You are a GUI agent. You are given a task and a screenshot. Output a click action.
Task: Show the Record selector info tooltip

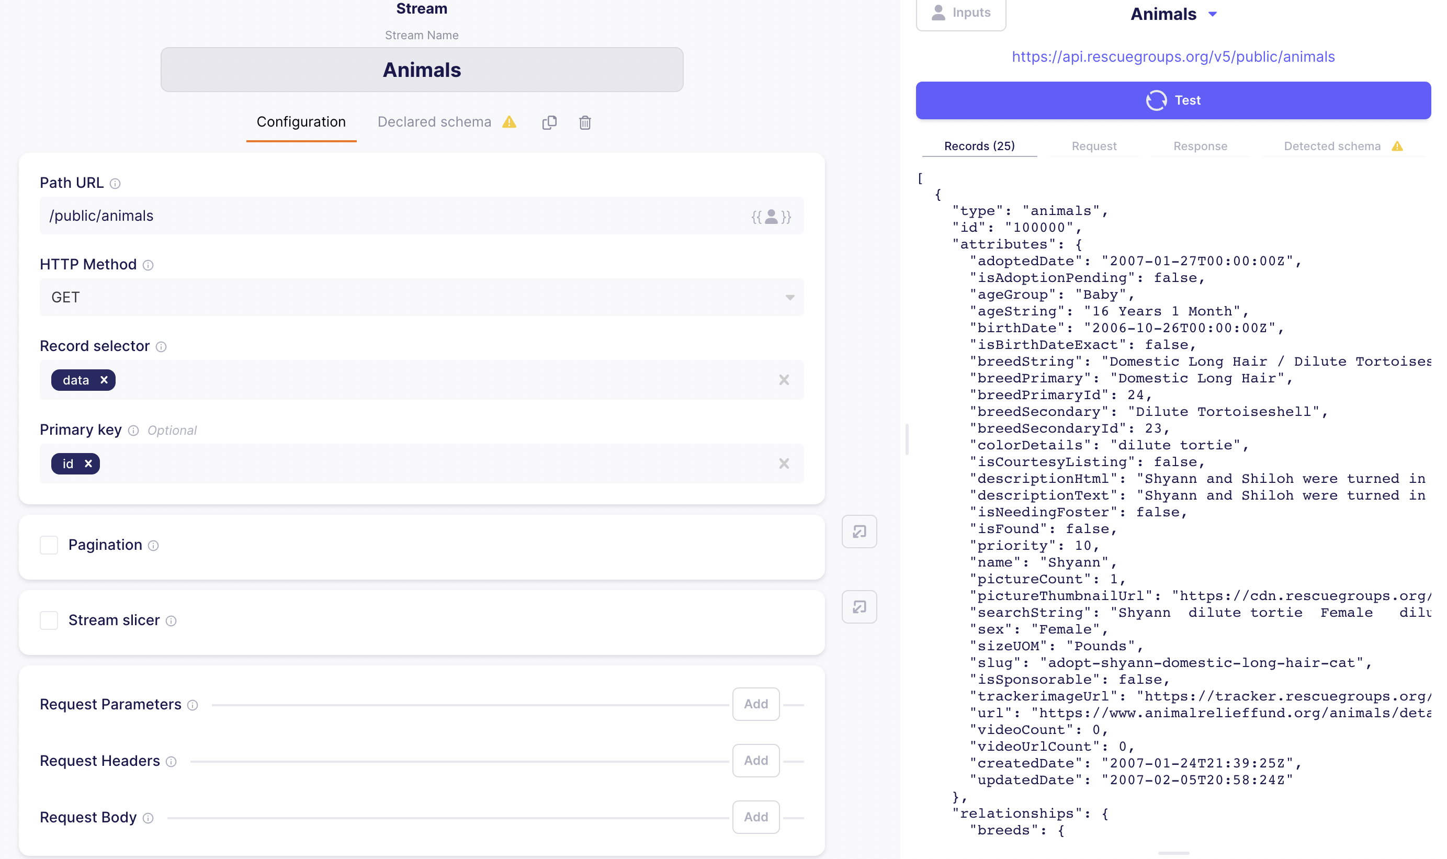(162, 347)
